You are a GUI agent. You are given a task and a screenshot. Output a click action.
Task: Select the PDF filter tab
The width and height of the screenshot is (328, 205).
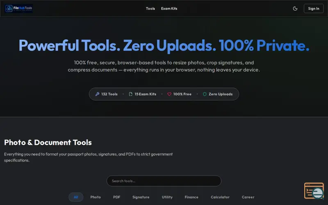point(116,197)
